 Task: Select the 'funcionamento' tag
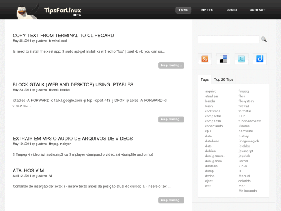[250, 121]
